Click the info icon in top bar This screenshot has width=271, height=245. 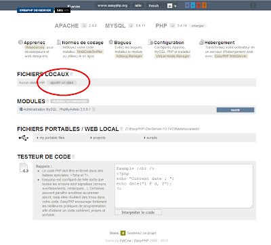253,5
